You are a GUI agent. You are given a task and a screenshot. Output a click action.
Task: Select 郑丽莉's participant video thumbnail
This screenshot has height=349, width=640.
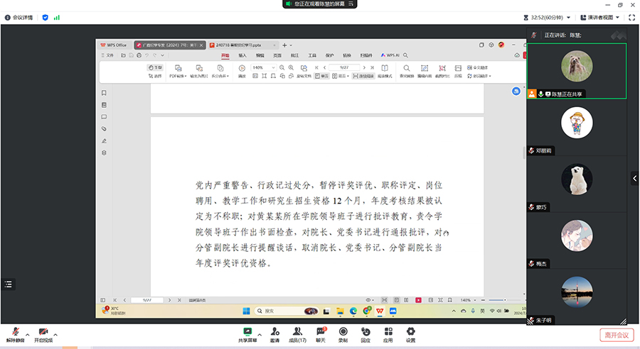tap(576, 123)
